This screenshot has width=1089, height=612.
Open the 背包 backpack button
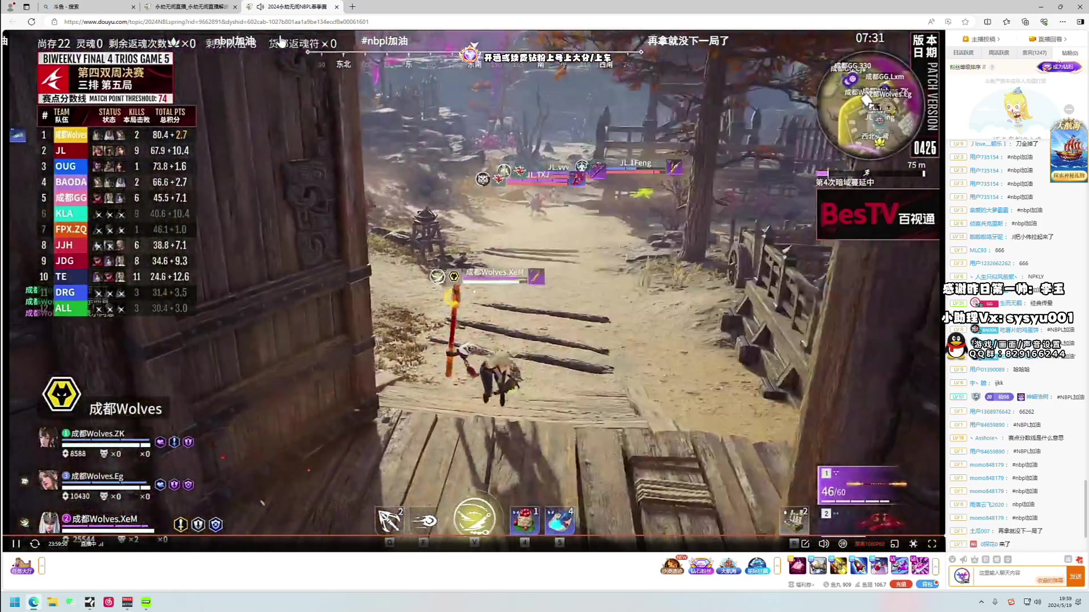(x=927, y=584)
